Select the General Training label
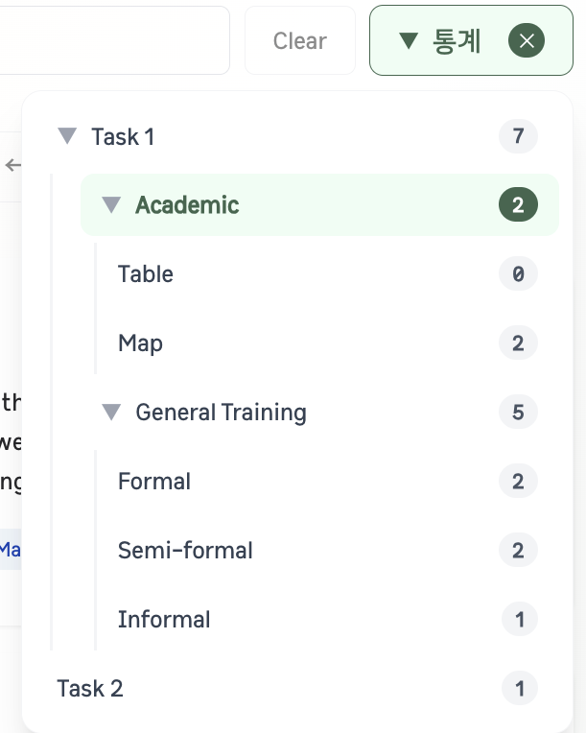The width and height of the screenshot is (586, 733). pyautogui.click(x=221, y=413)
